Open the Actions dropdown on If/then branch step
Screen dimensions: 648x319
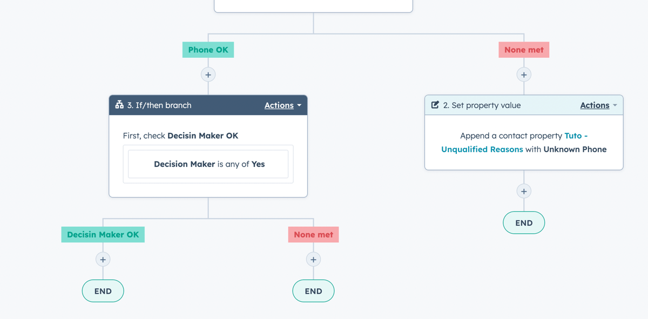tap(282, 105)
